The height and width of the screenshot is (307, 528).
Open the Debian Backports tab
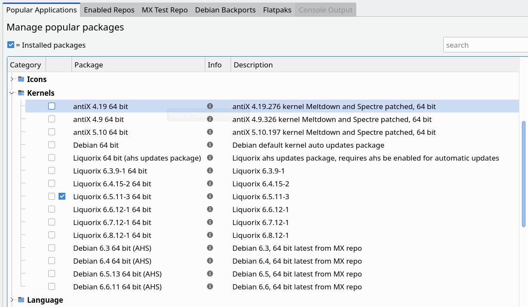click(225, 9)
